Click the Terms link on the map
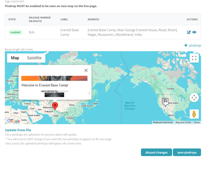 click(196, 122)
